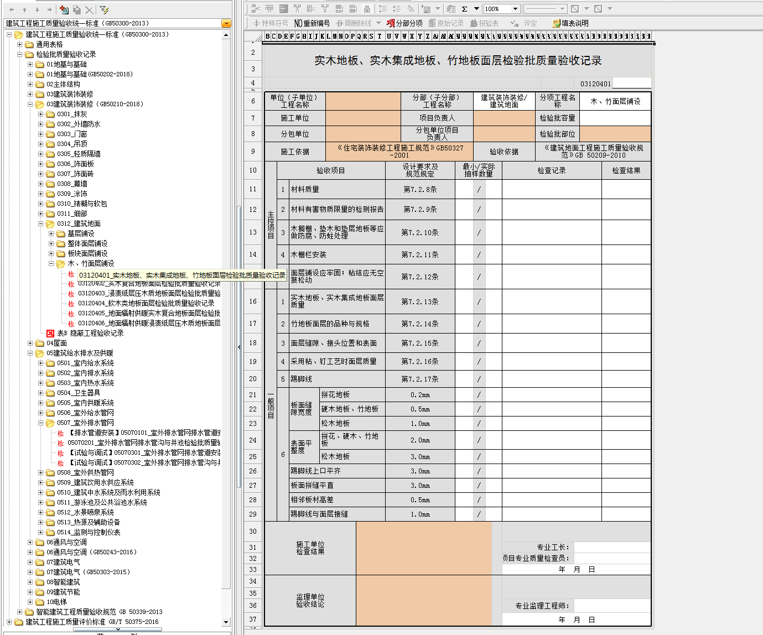Click the up arrow move icon
The image size is (763, 635).
tap(24, 9)
